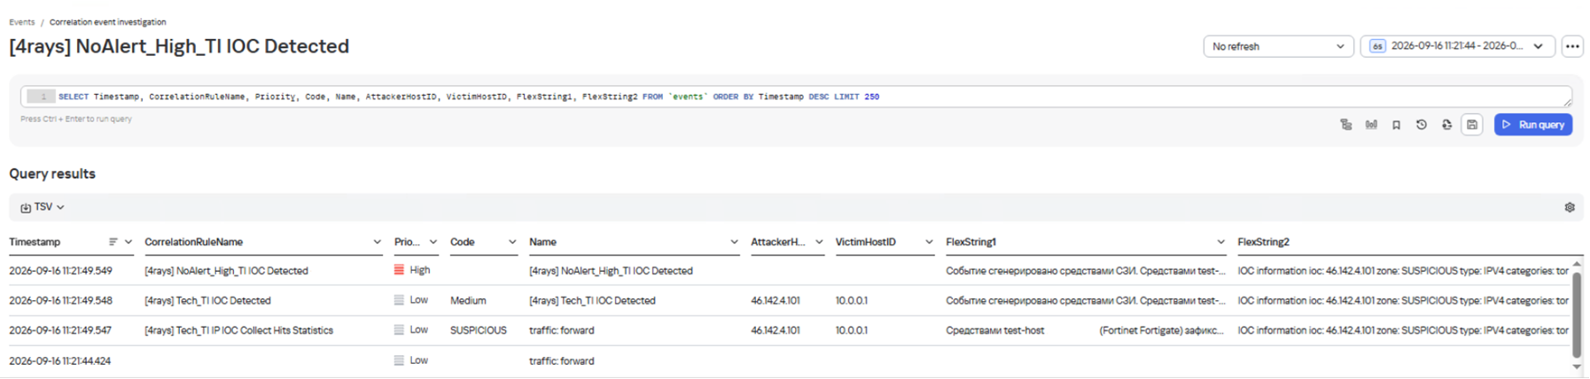Screen dimensions: 1590x379
Task: Click the results table scroll-down arrow
Action: point(1577,367)
